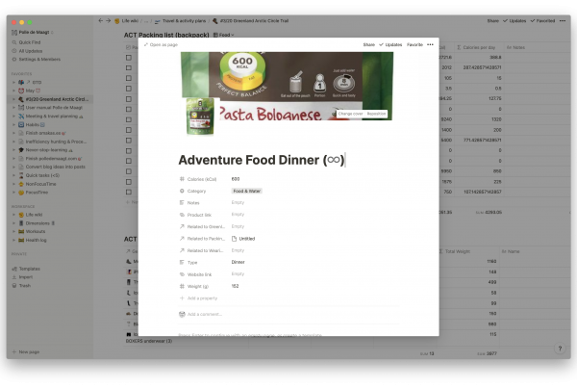This screenshot has width=577, height=388.
Task: Click the Type property icon
Action: point(182,262)
